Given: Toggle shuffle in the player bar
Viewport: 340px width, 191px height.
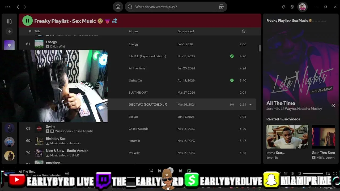Looking at the screenshot, I should pos(151,171).
